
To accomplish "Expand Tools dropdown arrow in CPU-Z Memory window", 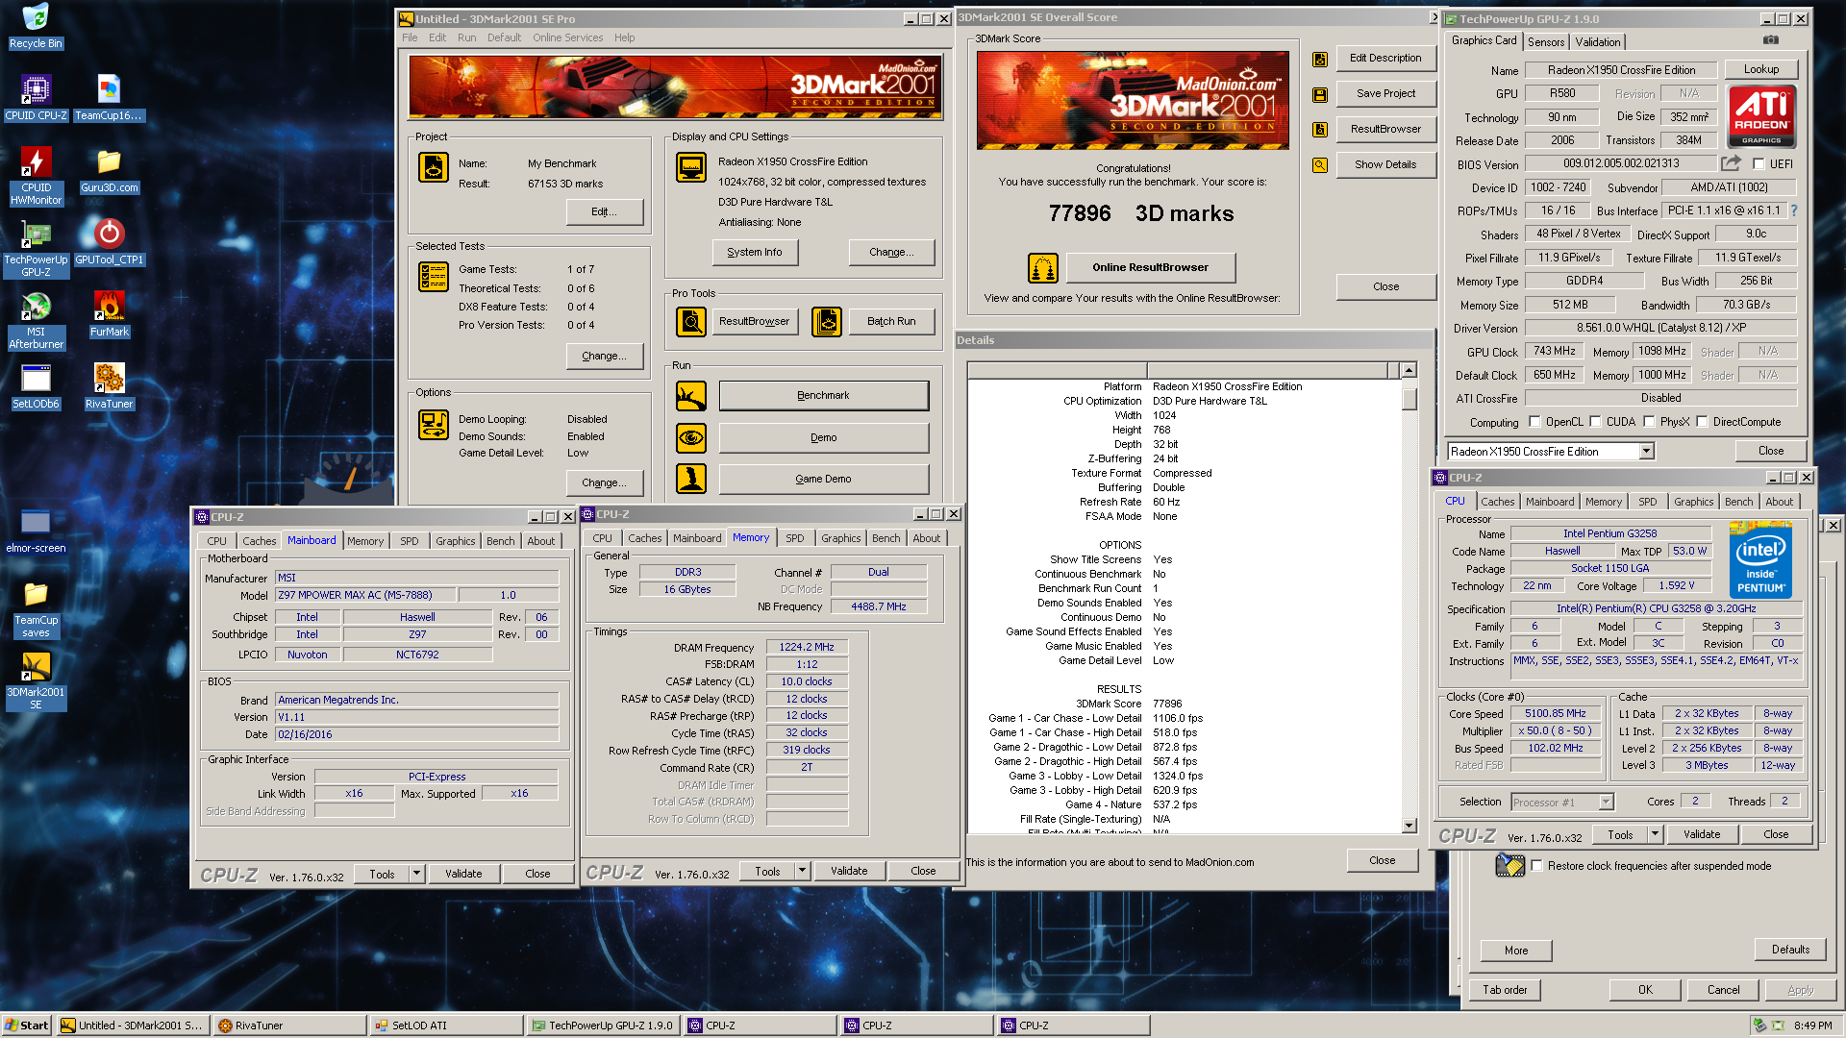I will tap(802, 872).
